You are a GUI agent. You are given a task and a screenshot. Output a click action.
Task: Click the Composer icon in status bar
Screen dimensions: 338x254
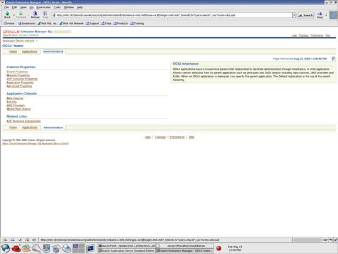click(20, 240)
